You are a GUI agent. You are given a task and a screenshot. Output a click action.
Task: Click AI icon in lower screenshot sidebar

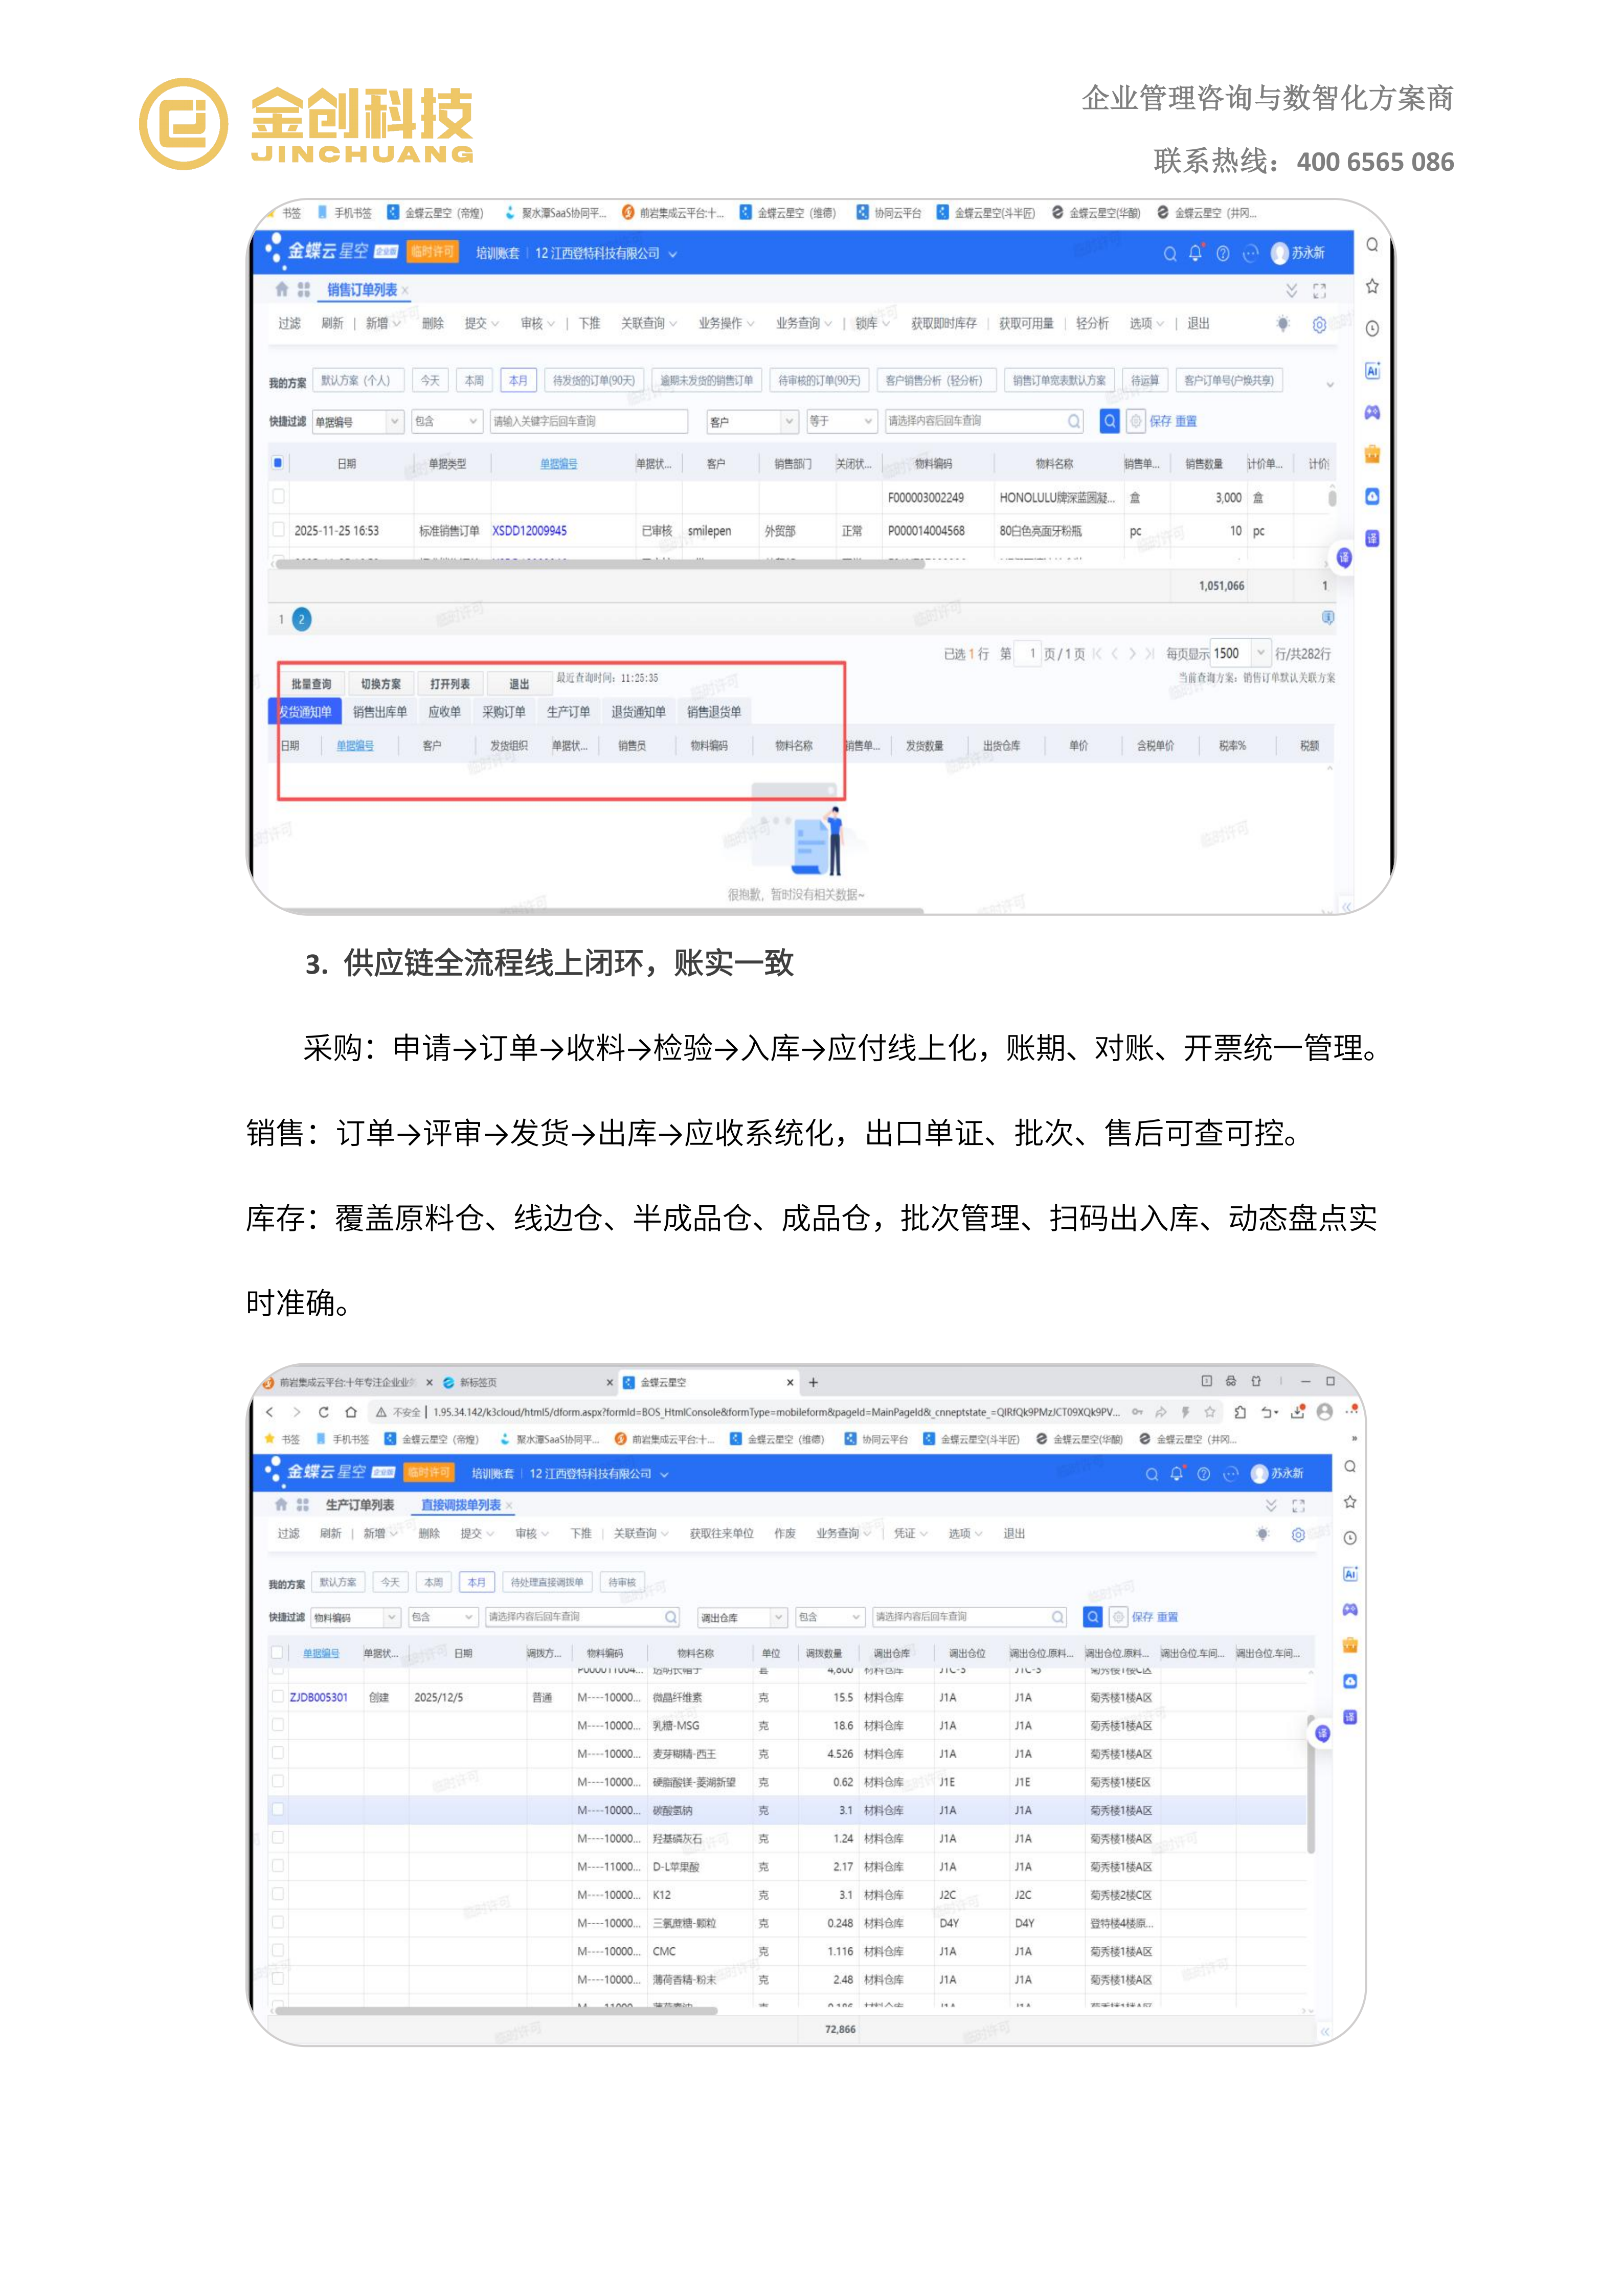coord(1350,1573)
